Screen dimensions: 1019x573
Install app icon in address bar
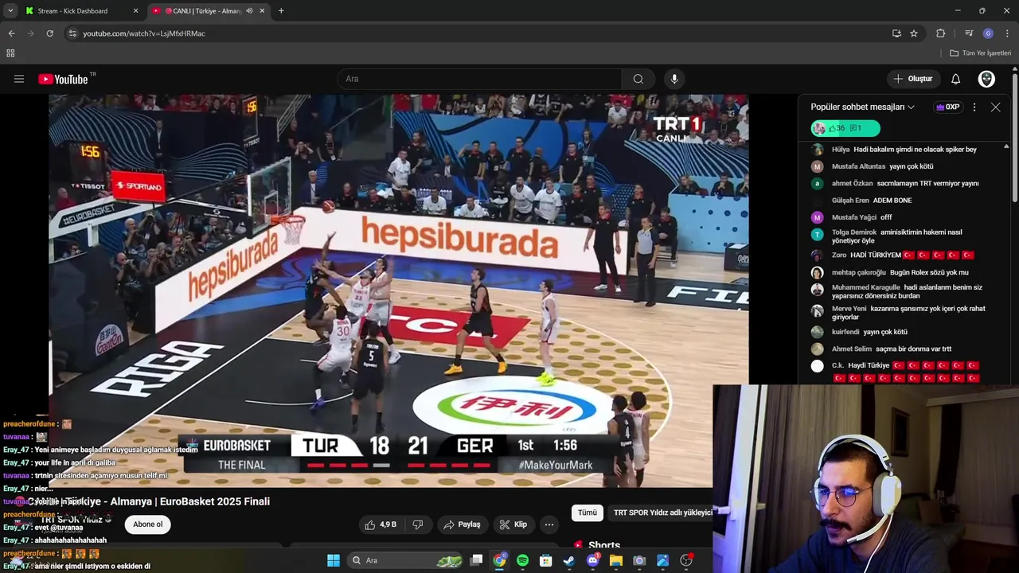[896, 33]
